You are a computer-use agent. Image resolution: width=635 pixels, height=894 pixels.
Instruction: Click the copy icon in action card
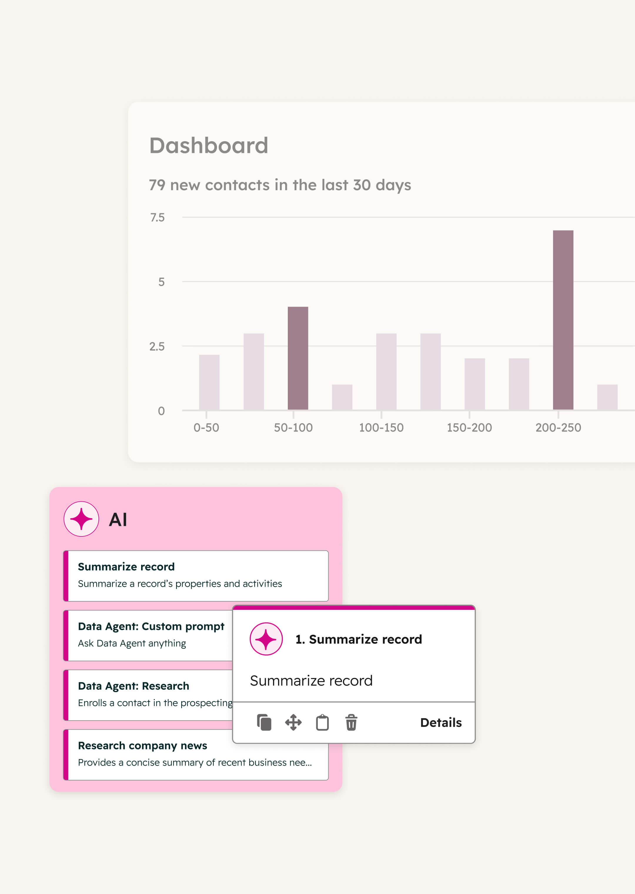(264, 722)
